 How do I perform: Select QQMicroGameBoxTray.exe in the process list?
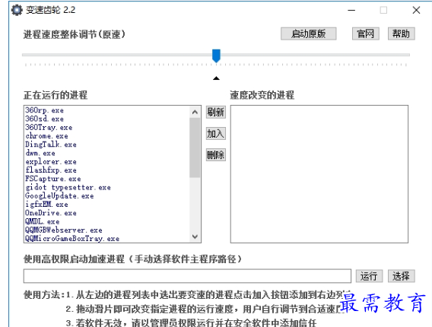tap(72, 239)
